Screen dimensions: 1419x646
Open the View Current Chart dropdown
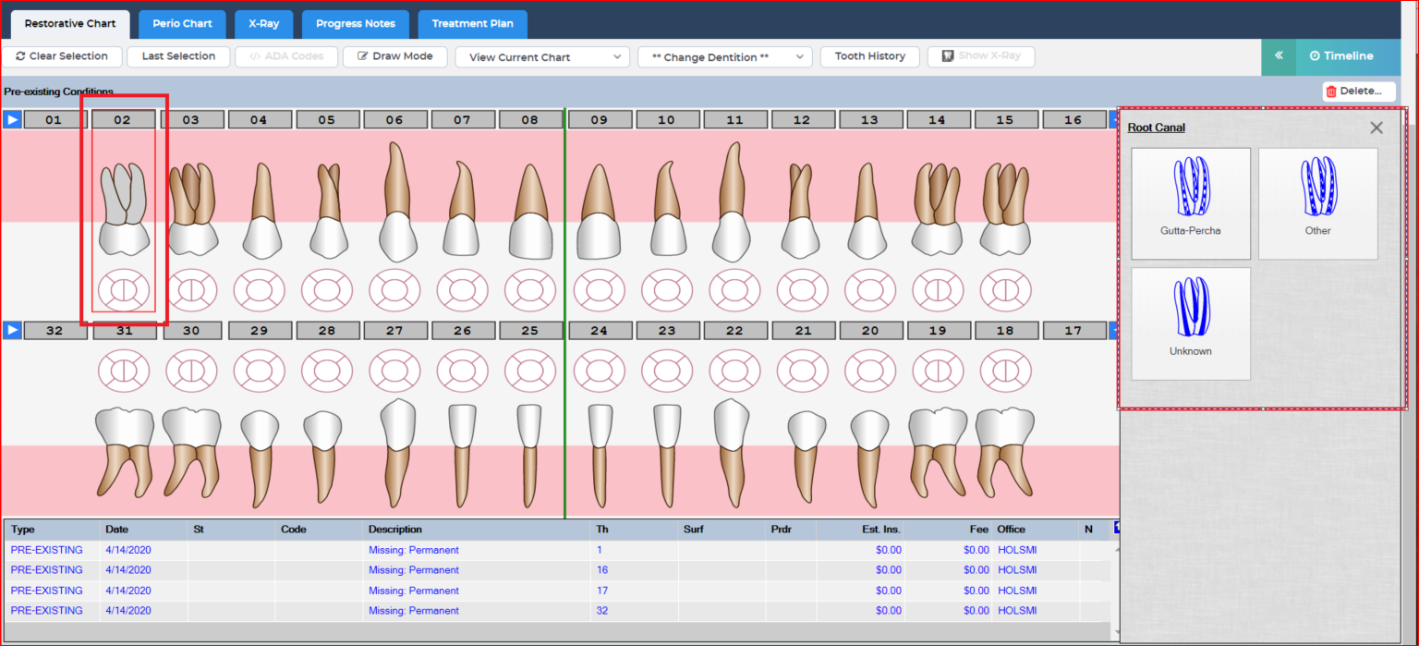click(x=542, y=57)
